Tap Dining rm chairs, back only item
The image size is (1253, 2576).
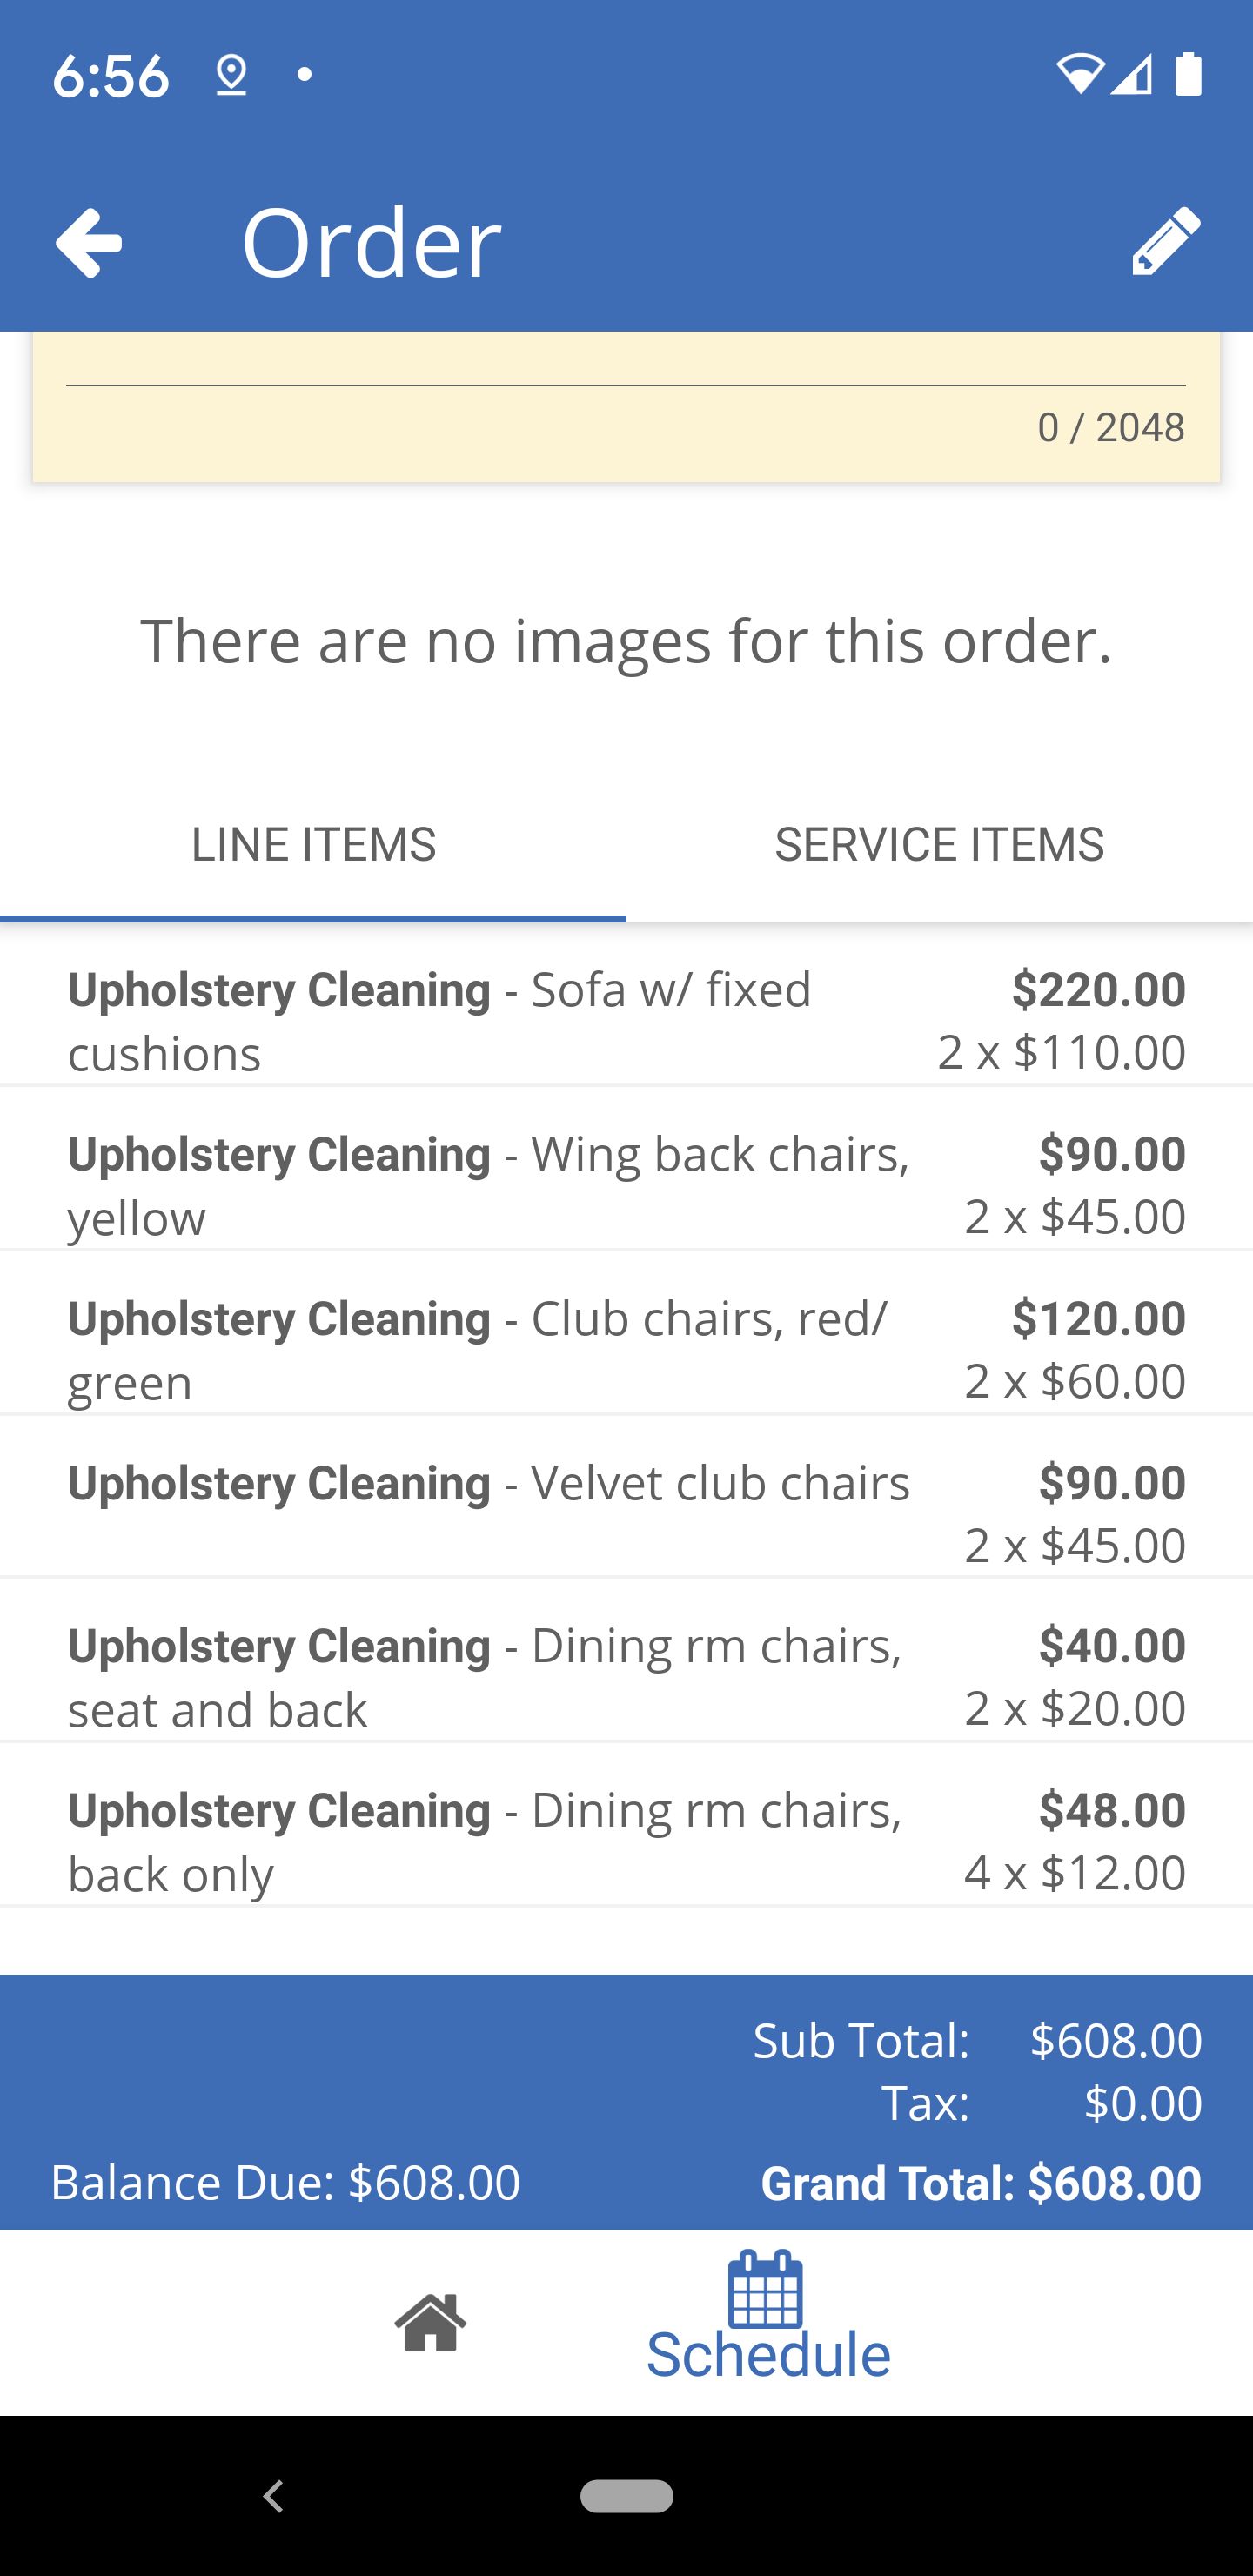point(626,1841)
